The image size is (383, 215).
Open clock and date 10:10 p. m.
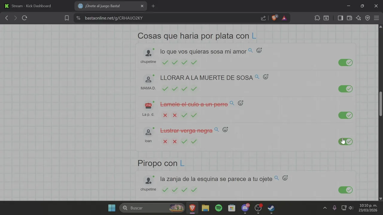point(368,208)
